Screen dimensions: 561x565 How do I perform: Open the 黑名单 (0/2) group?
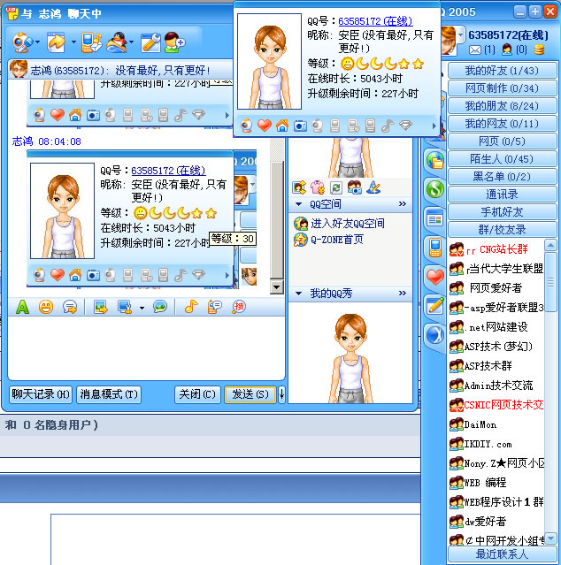pos(501,177)
